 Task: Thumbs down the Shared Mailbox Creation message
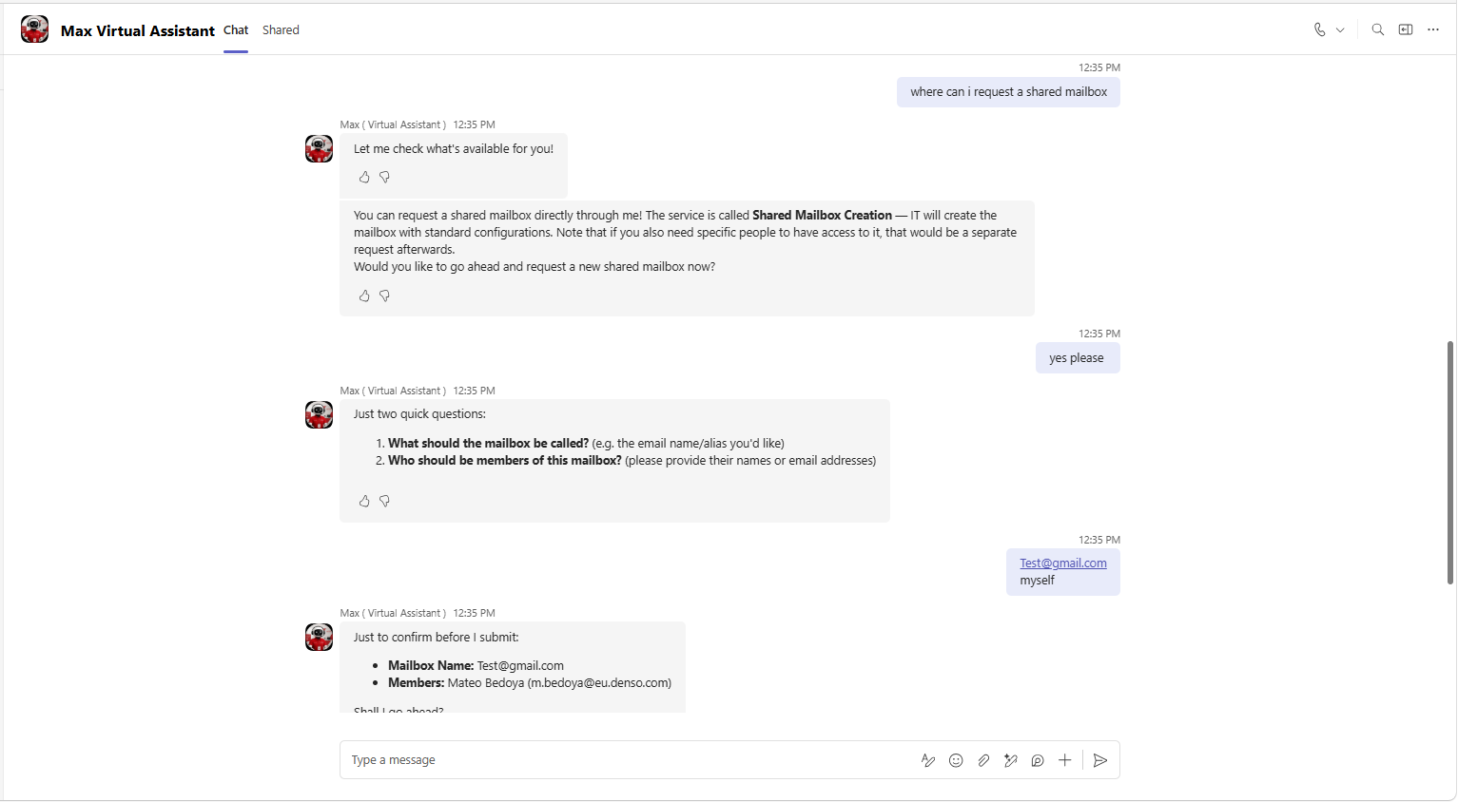pos(384,296)
